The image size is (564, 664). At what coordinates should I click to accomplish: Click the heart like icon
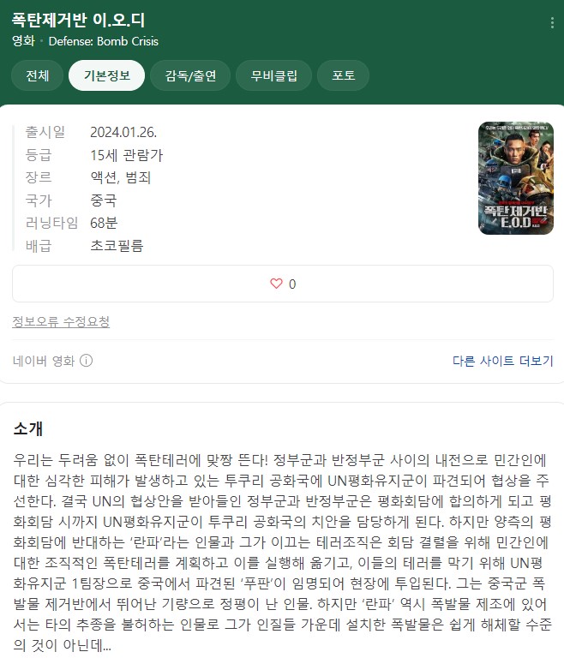[276, 284]
